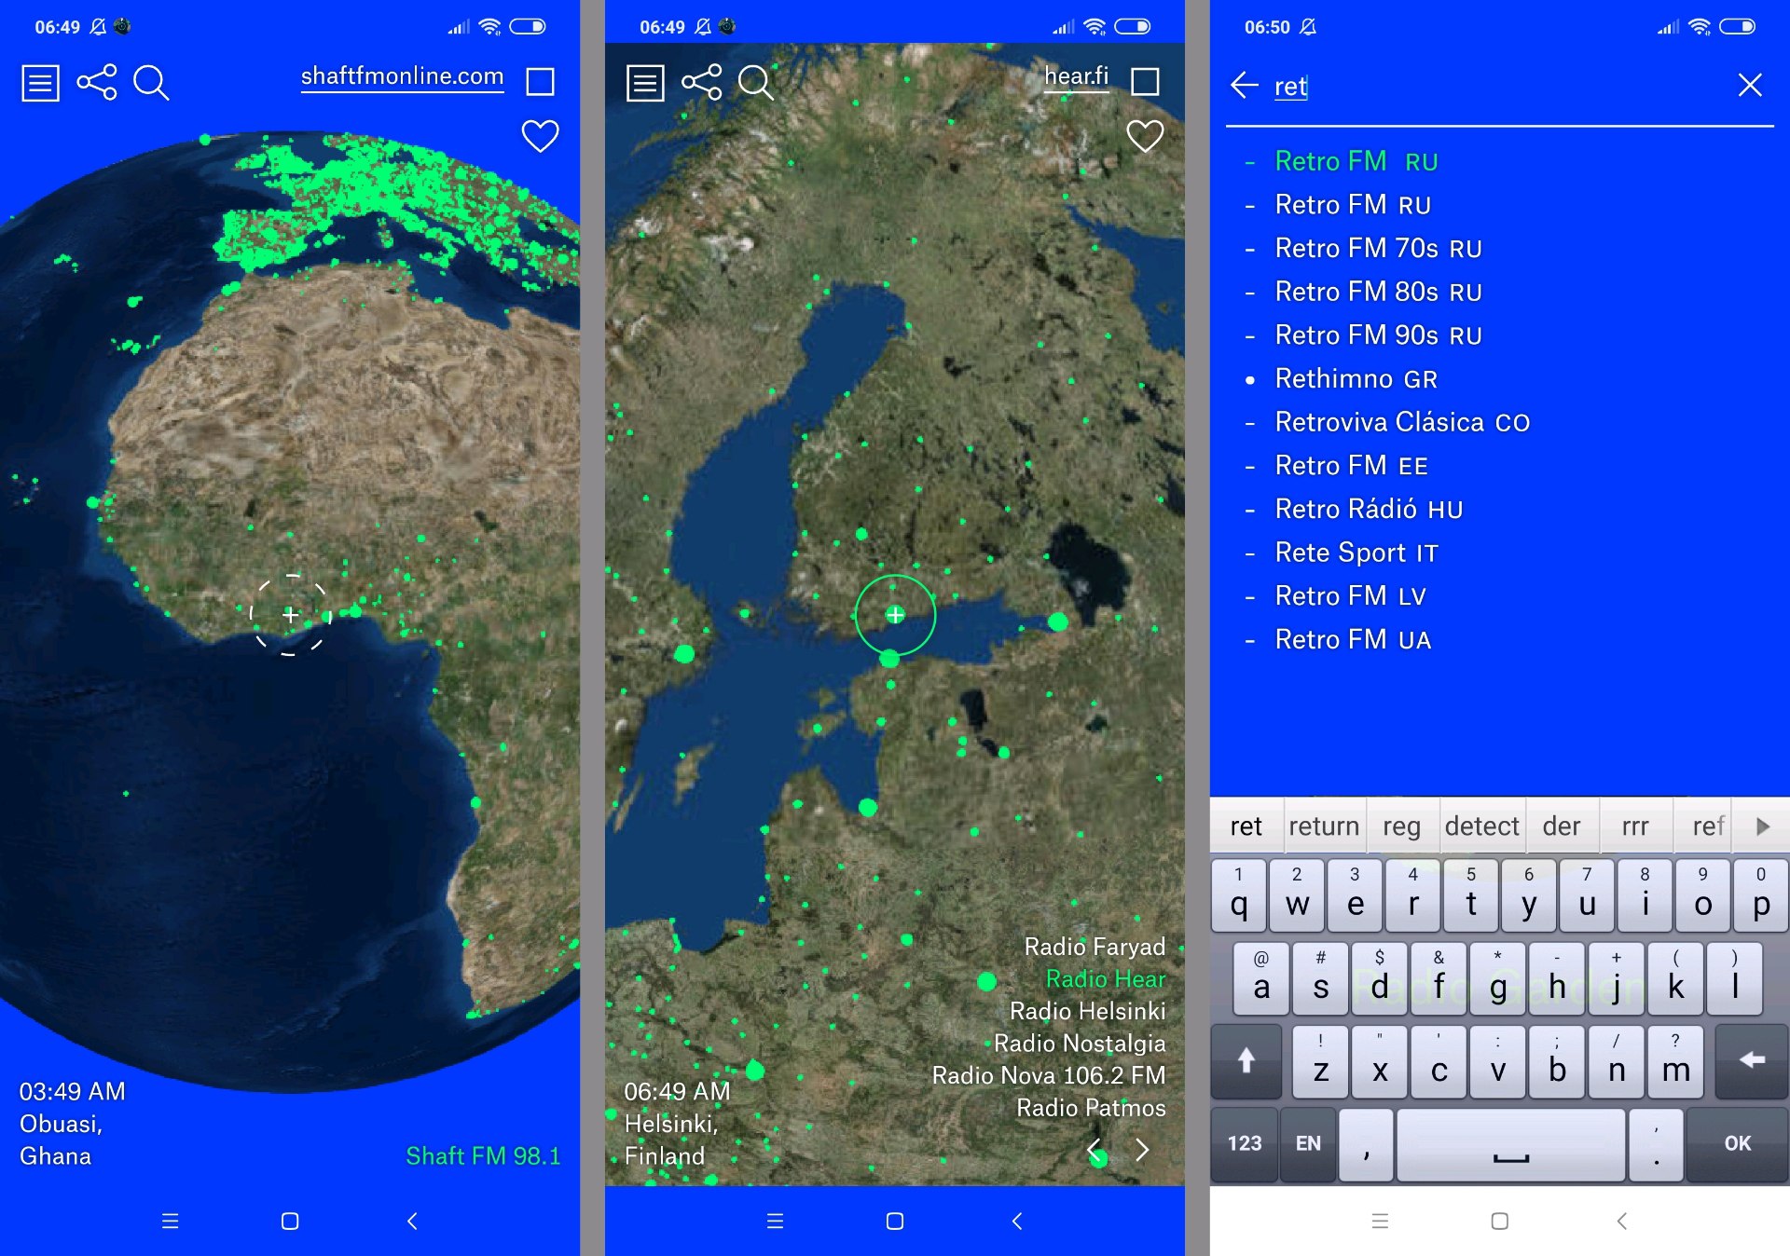Viewport: 1790px width, 1256px height.
Task: Select Radio Faryad station
Action: [x=1095, y=947]
